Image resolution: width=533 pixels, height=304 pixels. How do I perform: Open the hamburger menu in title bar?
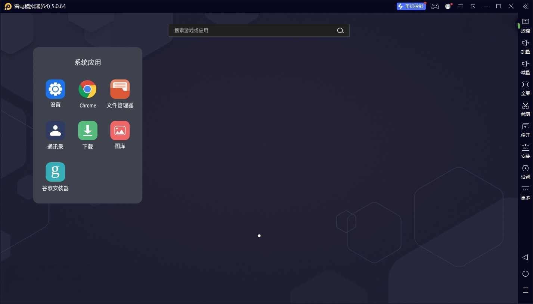click(461, 6)
